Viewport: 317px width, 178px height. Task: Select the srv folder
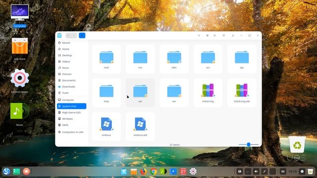point(208,59)
